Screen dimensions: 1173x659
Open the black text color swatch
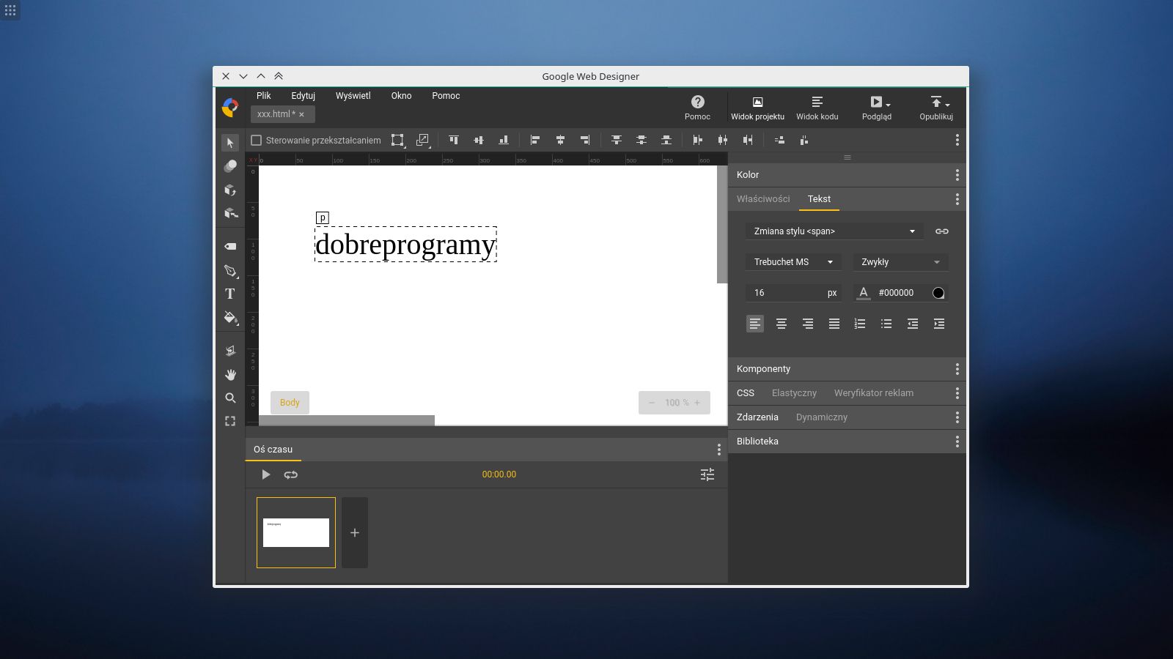pos(938,293)
